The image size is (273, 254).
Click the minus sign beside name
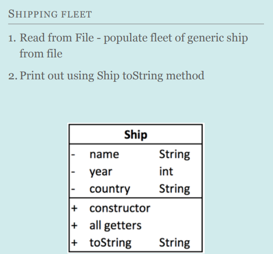coord(73,155)
